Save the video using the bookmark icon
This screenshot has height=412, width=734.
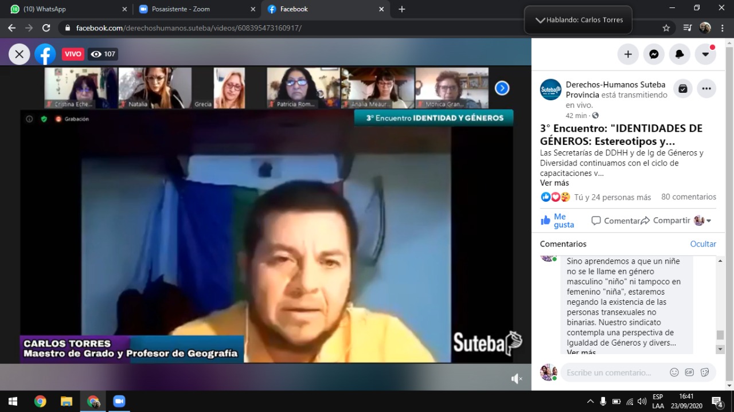pos(682,89)
